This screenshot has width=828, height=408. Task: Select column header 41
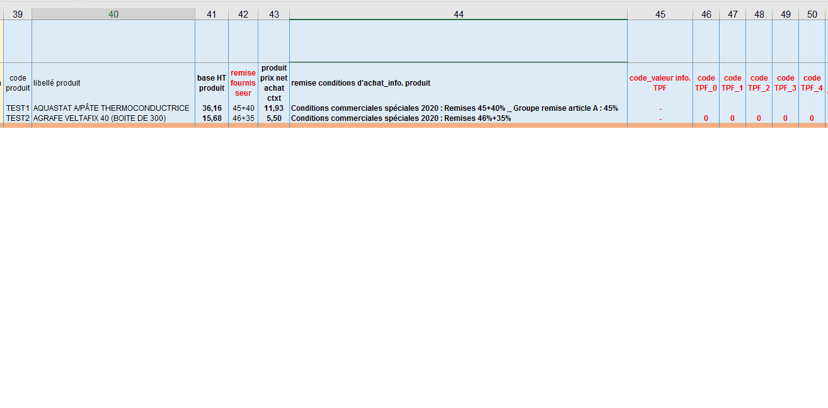(x=212, y=14)
